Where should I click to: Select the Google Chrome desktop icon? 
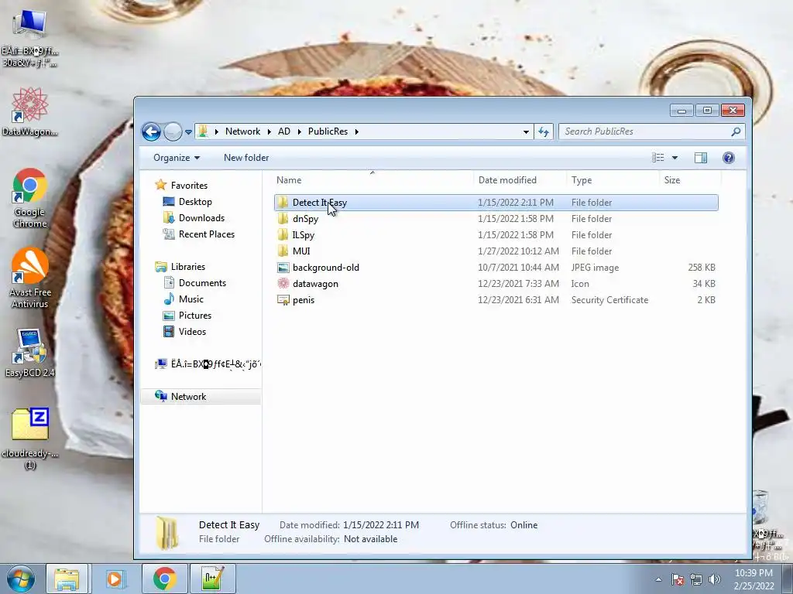pyautogui.click(x=30, y=198)
